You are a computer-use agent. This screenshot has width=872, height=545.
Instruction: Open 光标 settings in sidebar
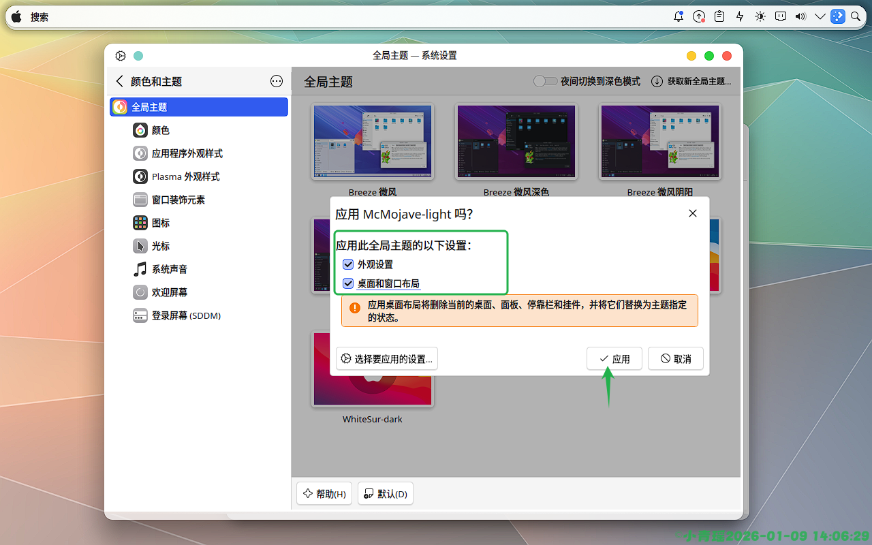pyautogui.click(x=161, y=246)
